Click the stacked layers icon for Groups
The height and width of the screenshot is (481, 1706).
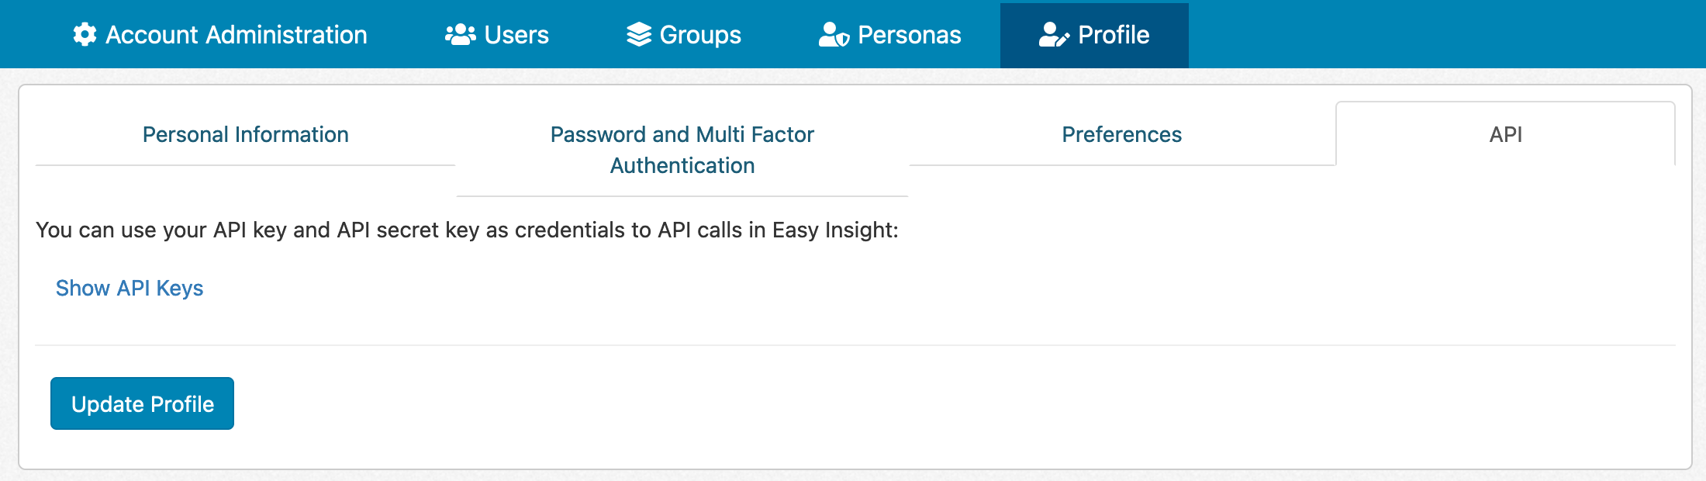(x=638, y=34)
